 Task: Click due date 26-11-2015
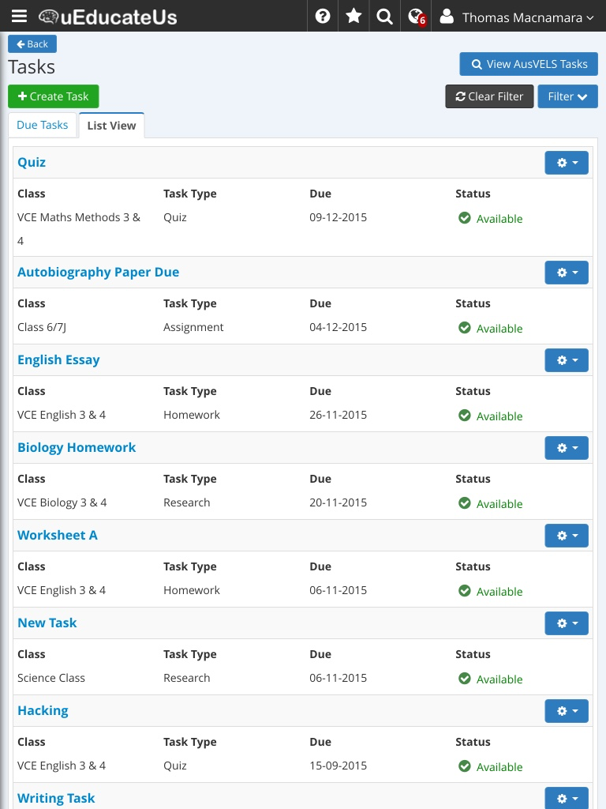click(x=338, y=415)
